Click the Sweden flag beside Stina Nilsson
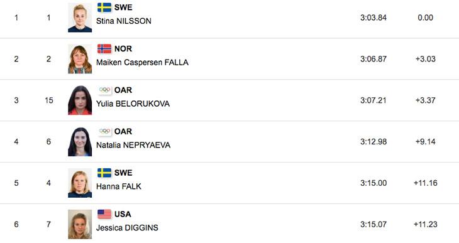Image resolution: width=459 pixels, height=243 pixels. [x=104, y=8]
